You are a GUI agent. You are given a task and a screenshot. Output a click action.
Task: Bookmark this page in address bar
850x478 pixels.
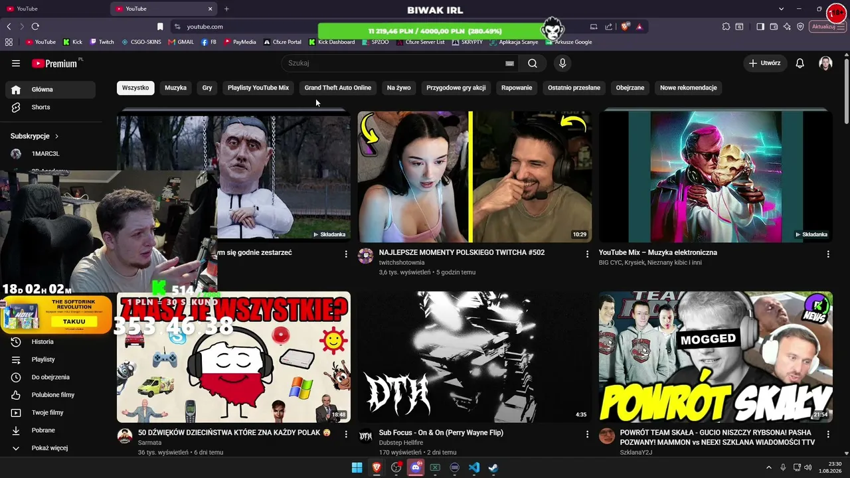click(x=160, y=27)
